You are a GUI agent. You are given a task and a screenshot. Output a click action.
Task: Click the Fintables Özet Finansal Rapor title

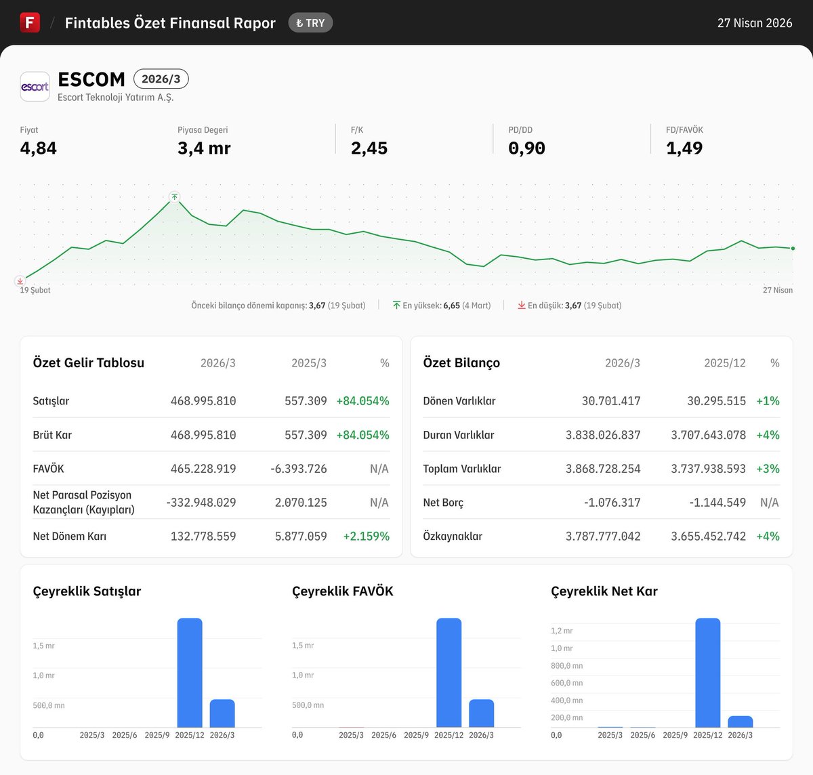coord(170,23)
